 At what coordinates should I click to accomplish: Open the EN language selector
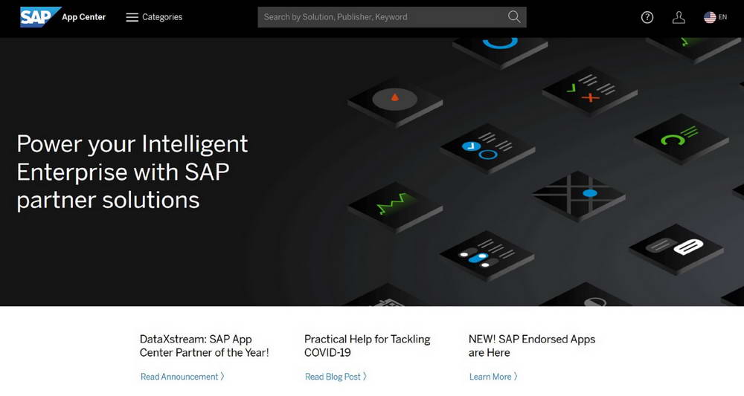(x=723, y=17)
